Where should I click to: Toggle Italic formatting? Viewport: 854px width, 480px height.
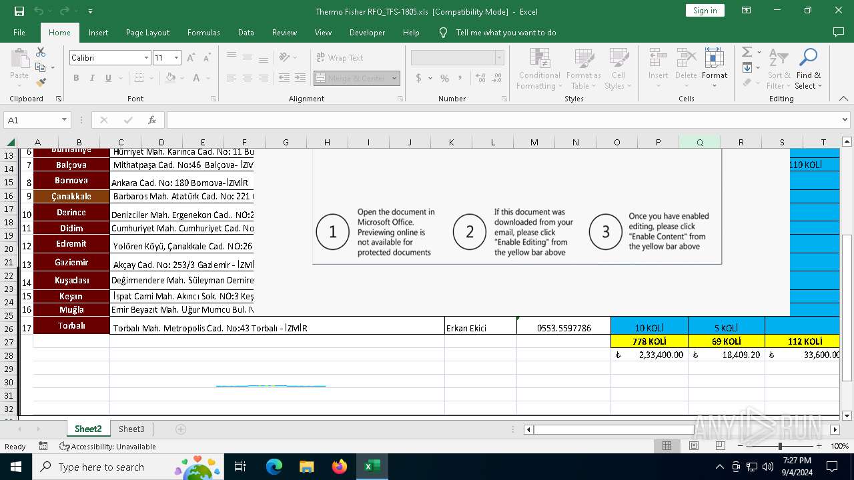[92, 78]
